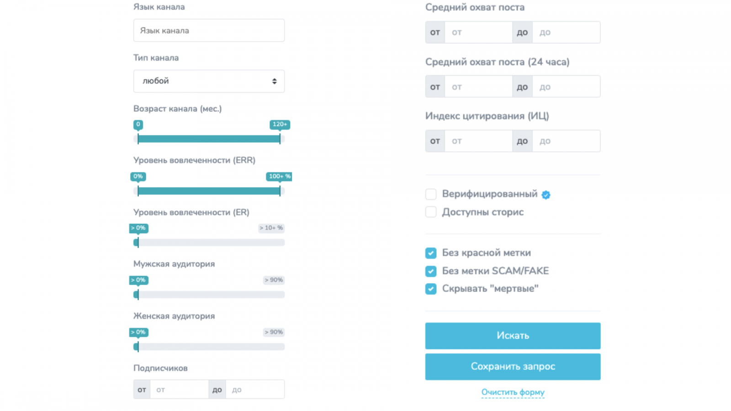Image resolution: width=731 pixels, height=411 pixels.
Task: Click the Мужская аудитория slider track
Action: tap(210, 295)
